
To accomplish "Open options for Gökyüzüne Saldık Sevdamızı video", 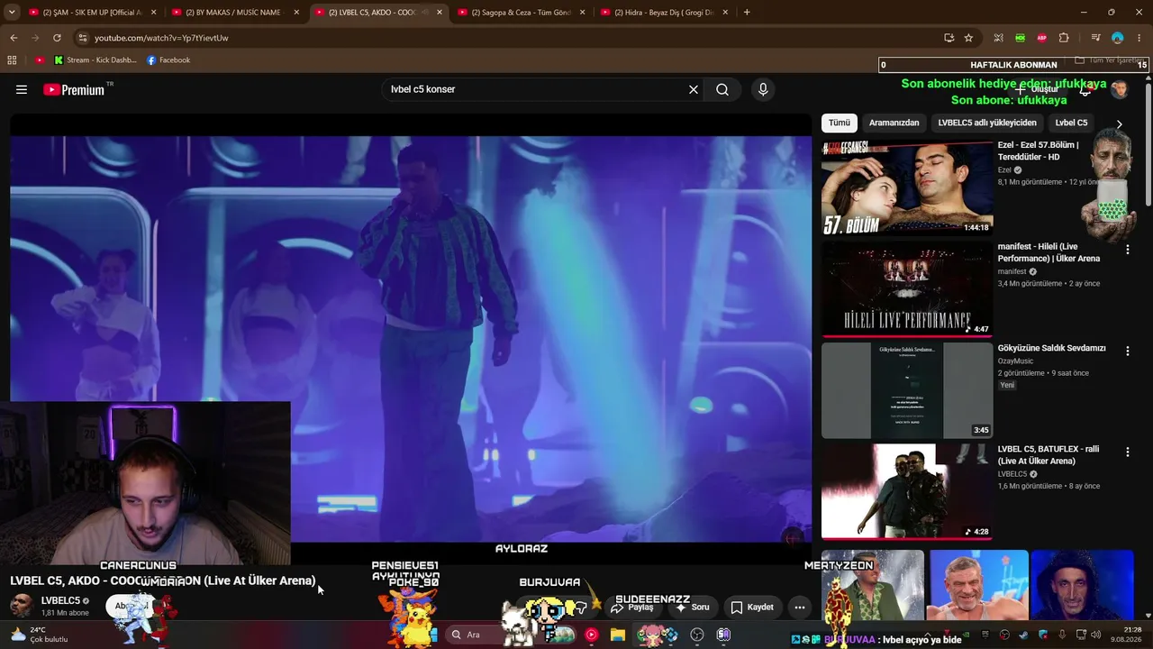I will tap(1127, 351).
